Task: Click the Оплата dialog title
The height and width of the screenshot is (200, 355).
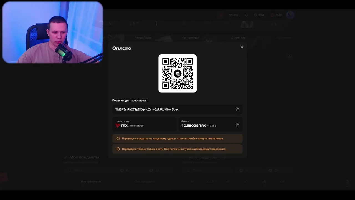Action: 122,48
